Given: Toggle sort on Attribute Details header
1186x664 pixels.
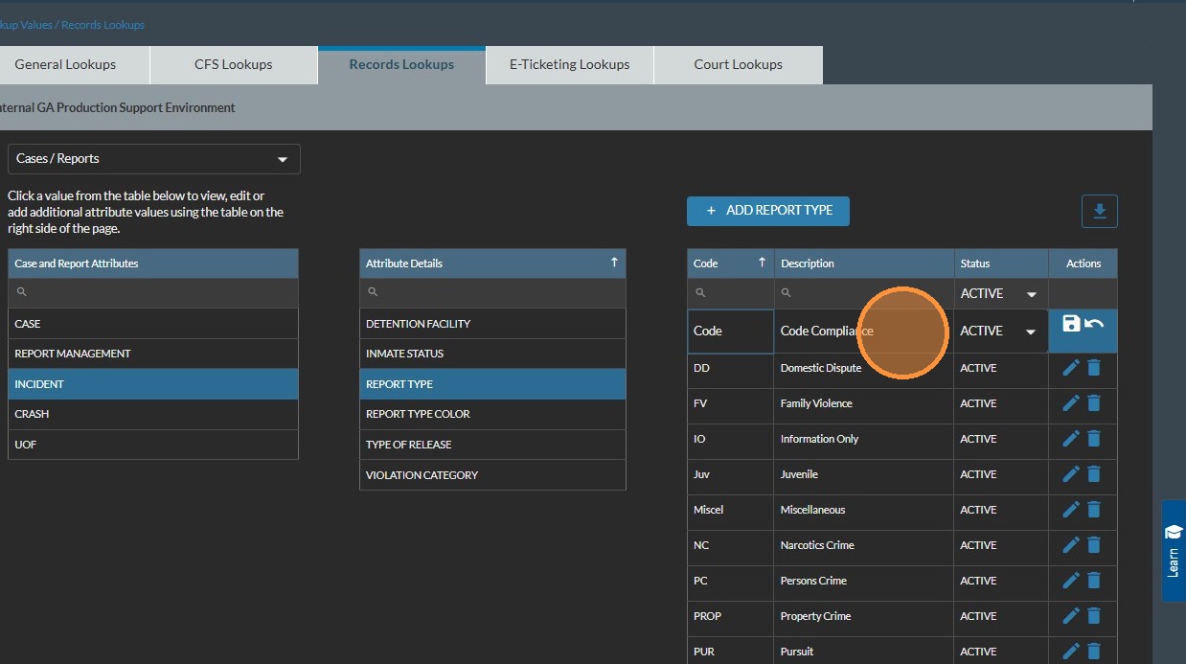Looking at the screenshot, I should 614,263.
